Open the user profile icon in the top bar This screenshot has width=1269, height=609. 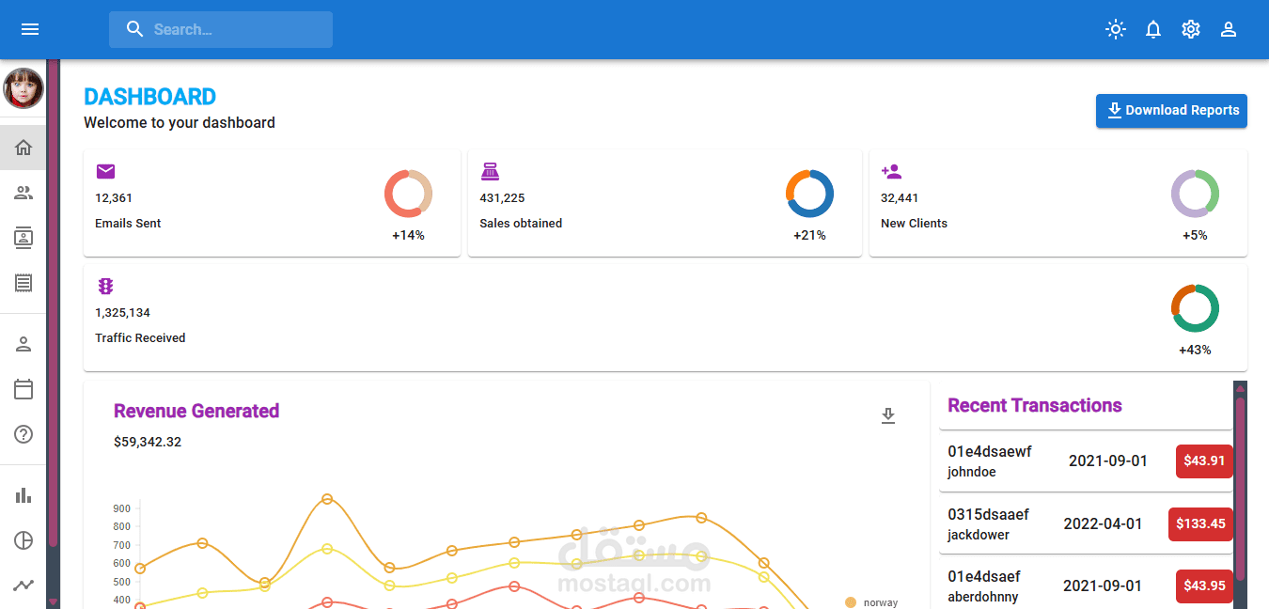[x=1228, y=29]
